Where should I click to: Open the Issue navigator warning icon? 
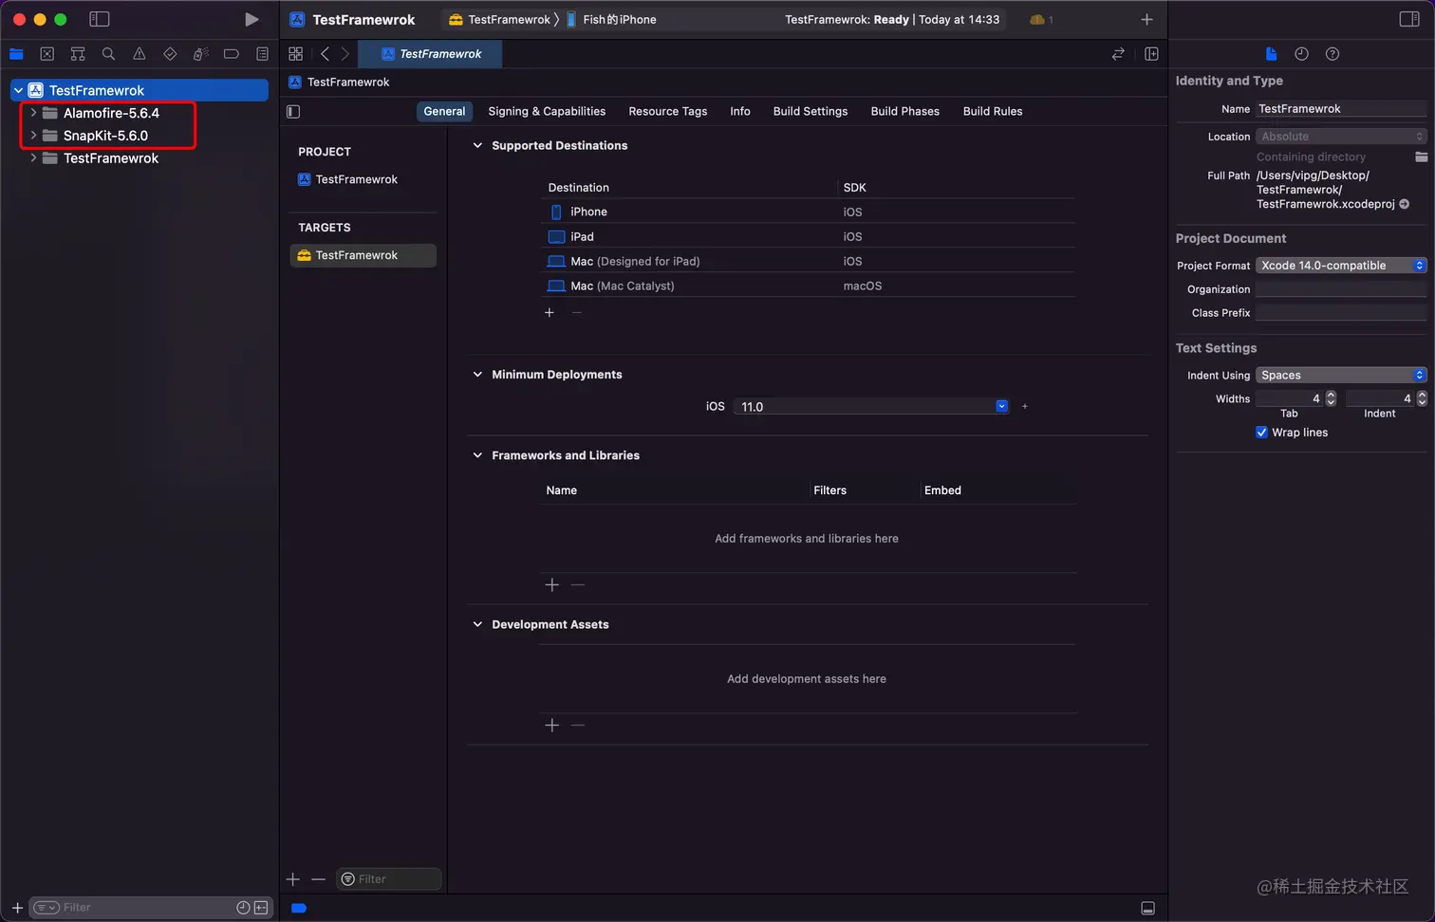140,54
